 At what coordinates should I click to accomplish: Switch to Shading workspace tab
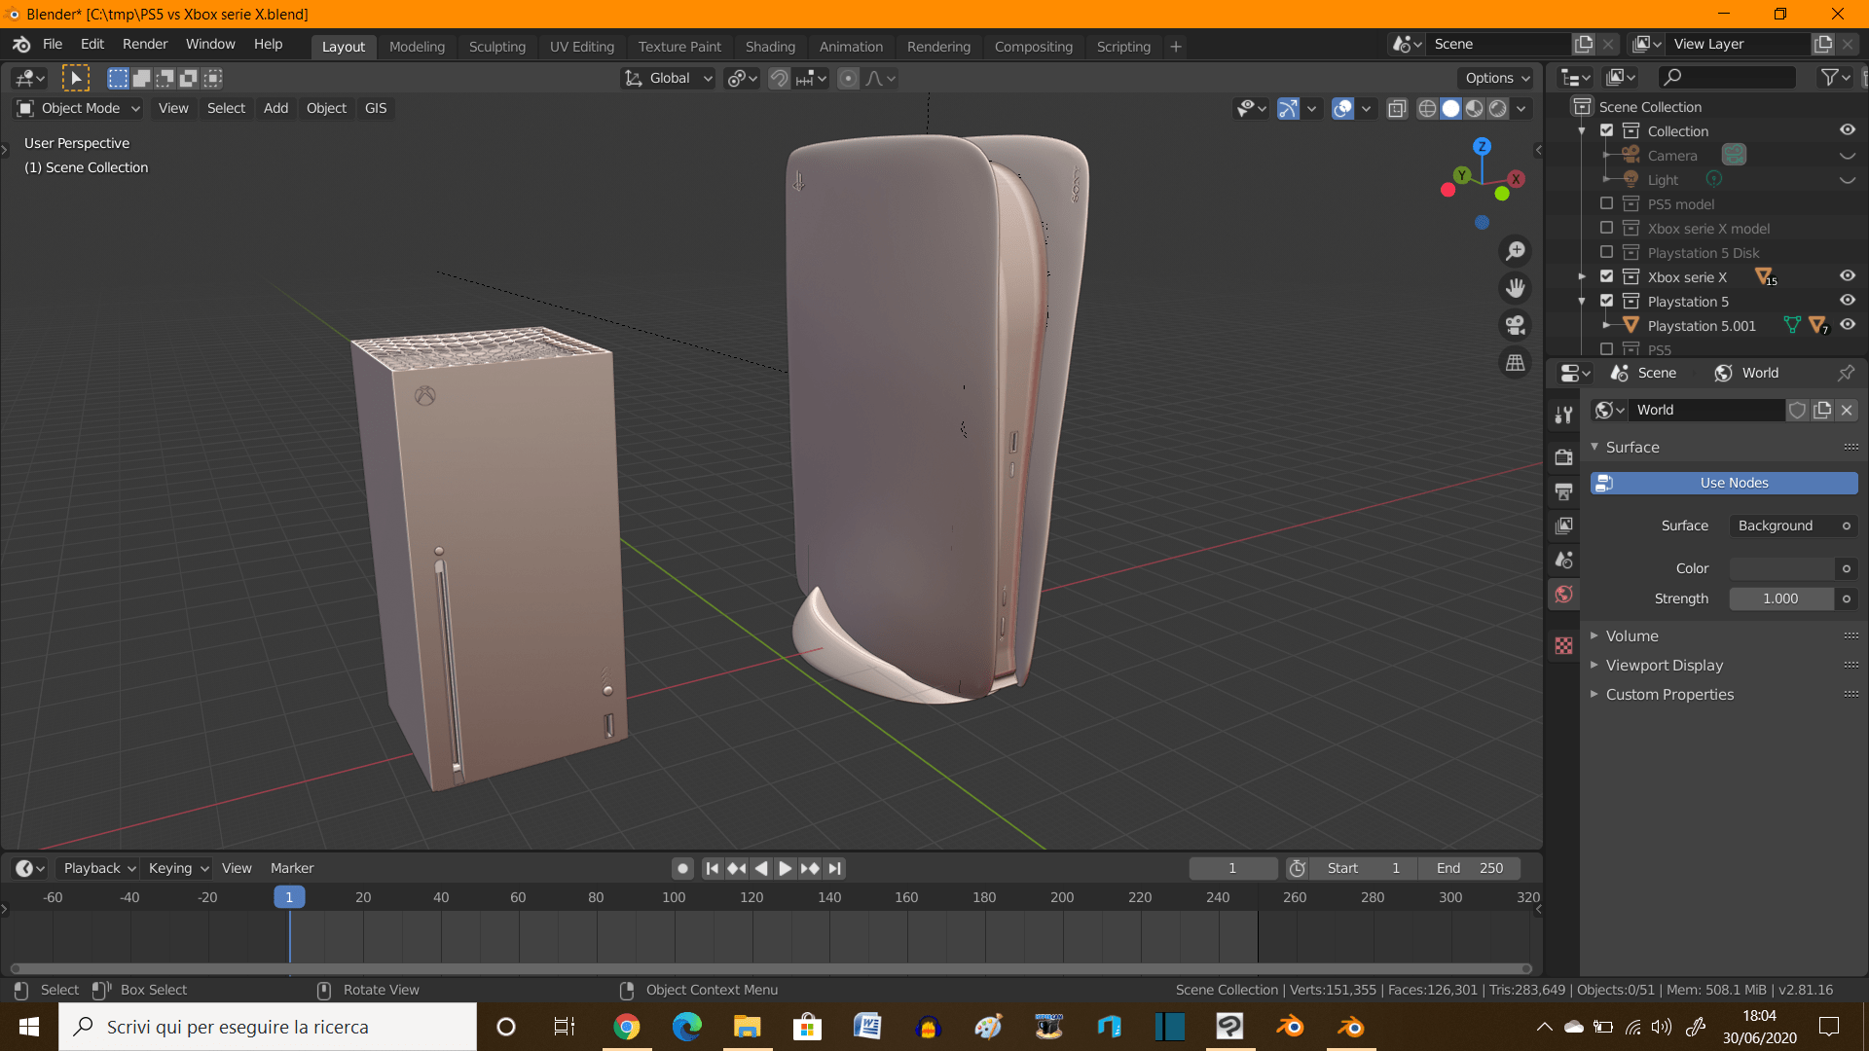(x=770, y=46)
